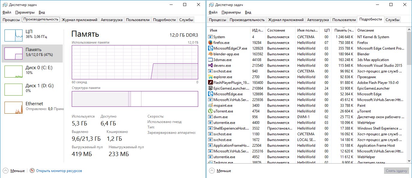
Task: Click the Firefox icon in the firefox.exe row
Action: pos(210,43)
